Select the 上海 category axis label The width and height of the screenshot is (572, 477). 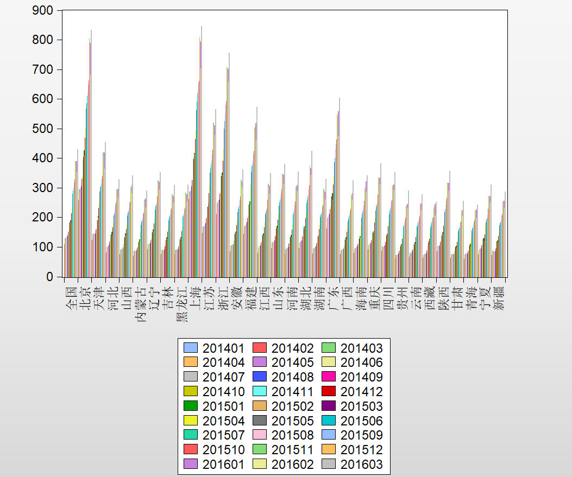pyautogui.click(x=196, y=298)
